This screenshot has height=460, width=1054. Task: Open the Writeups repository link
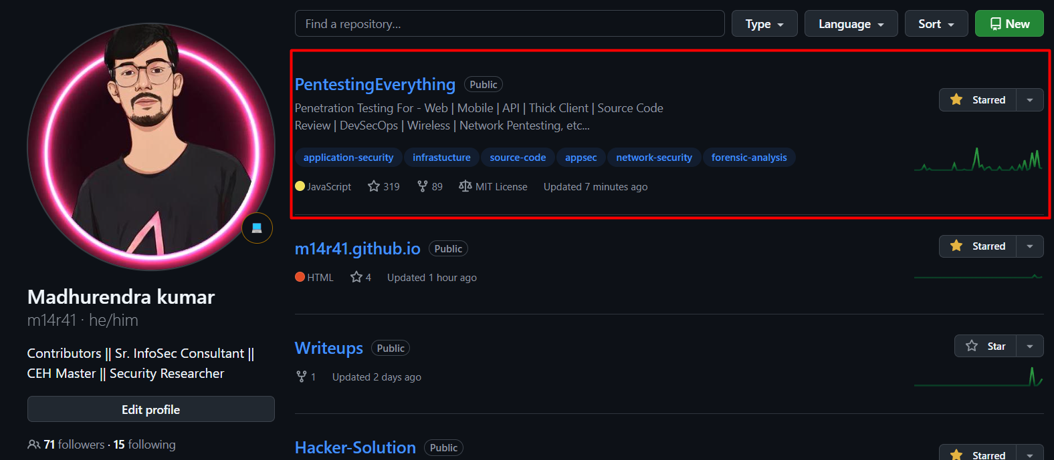click(329, 348)
